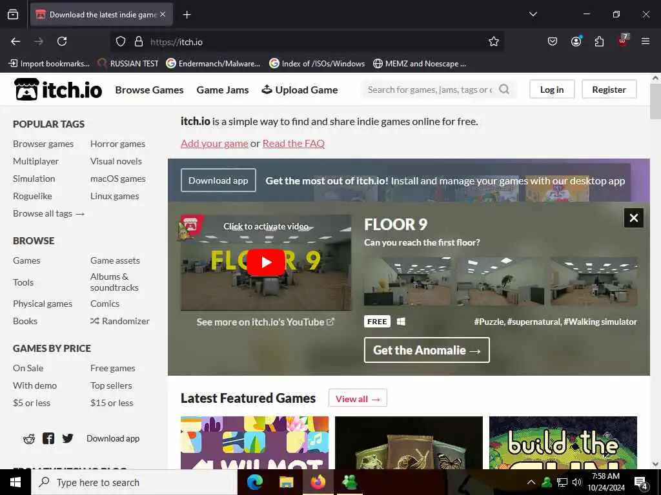Open the Roguelike tag

click(x=32, y=196)
